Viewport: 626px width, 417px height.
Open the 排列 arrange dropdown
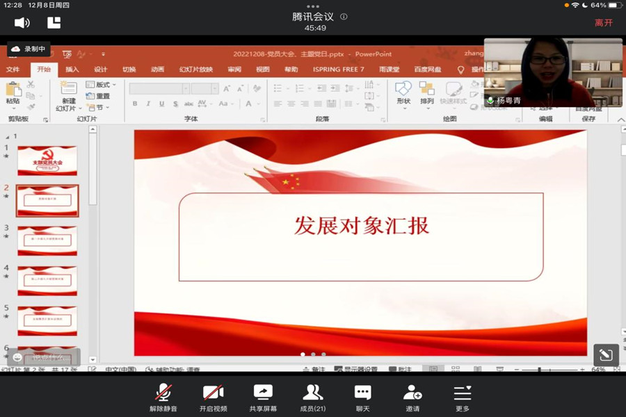click(427, 92)
